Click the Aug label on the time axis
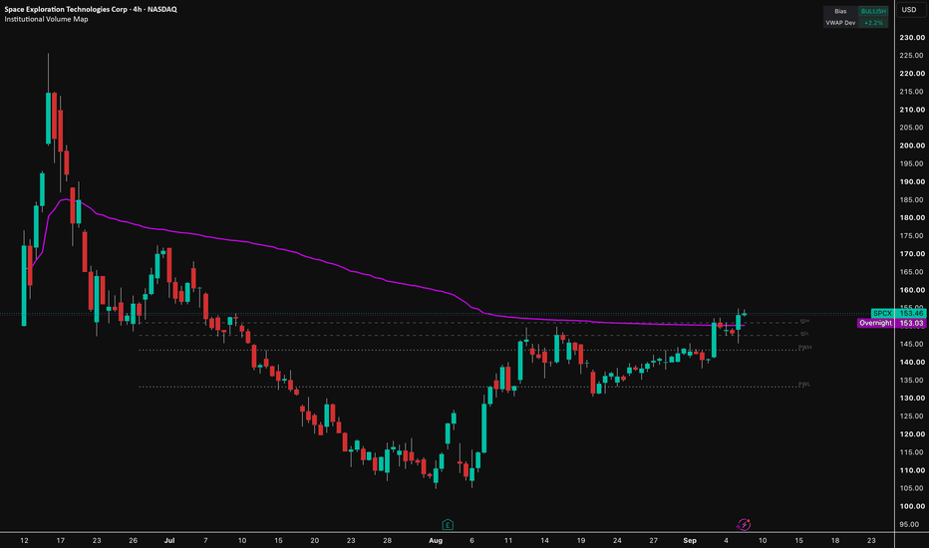 pyautogui.click(x=436, y=540)
